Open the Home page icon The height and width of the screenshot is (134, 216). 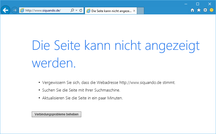192,10
